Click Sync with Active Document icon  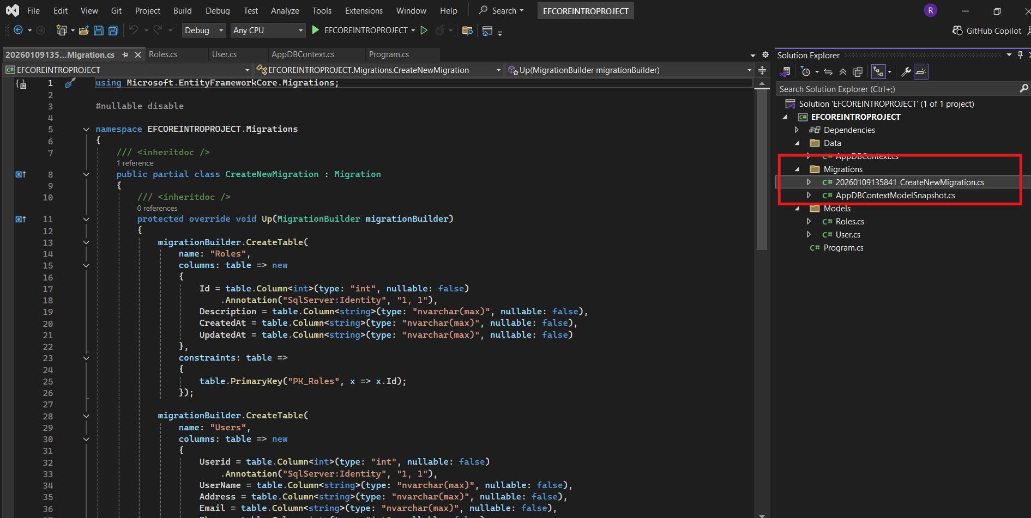(x=828, y=72)
